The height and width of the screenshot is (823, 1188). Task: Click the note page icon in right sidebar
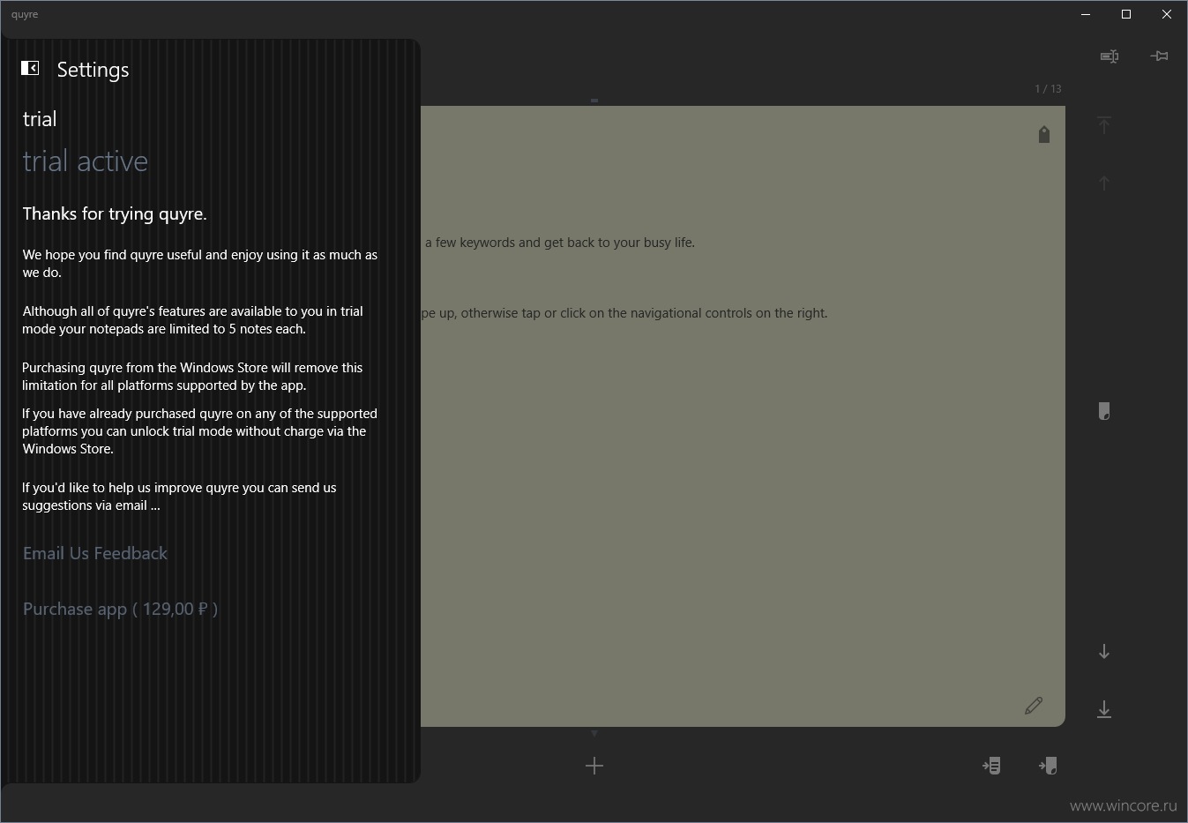(x=1104, y=411)
